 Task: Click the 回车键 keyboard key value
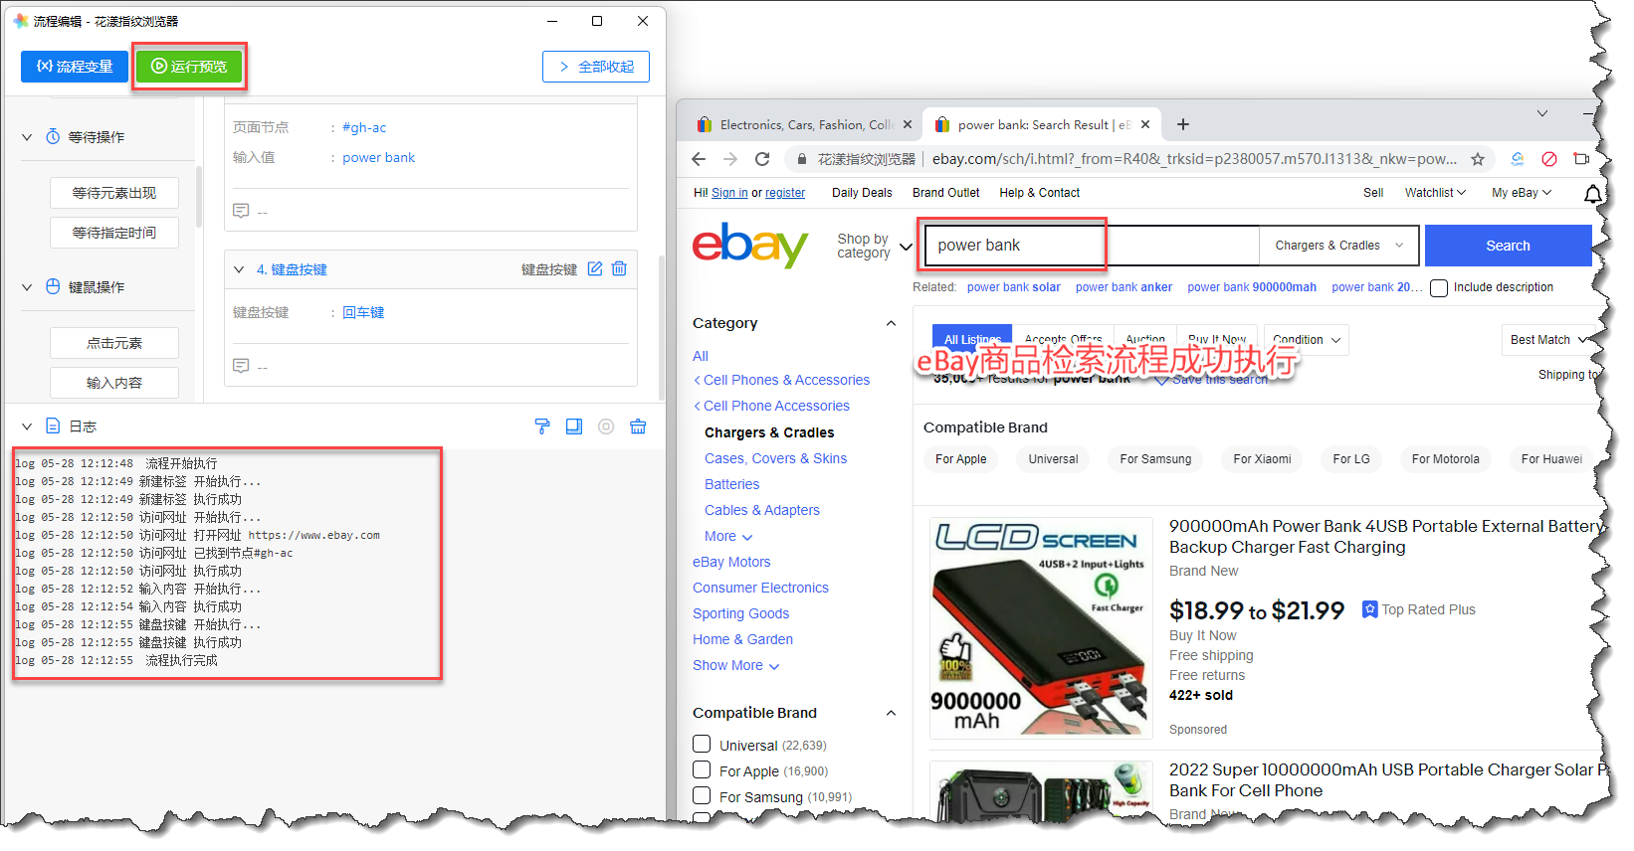coord(363,312)
